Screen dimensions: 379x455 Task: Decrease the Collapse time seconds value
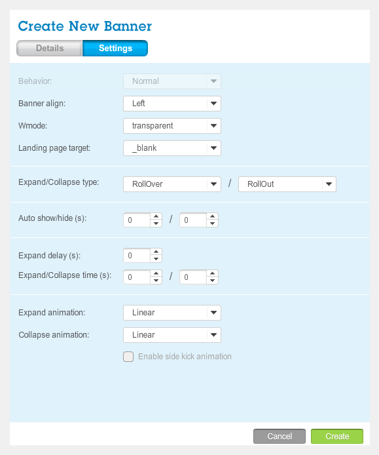(x=212, y=281)
